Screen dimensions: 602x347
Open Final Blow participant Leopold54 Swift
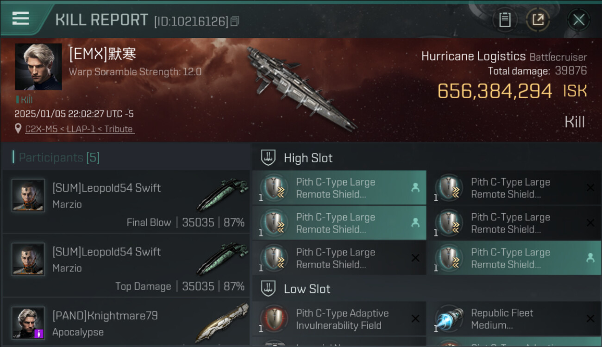click(x=126, y=201)
